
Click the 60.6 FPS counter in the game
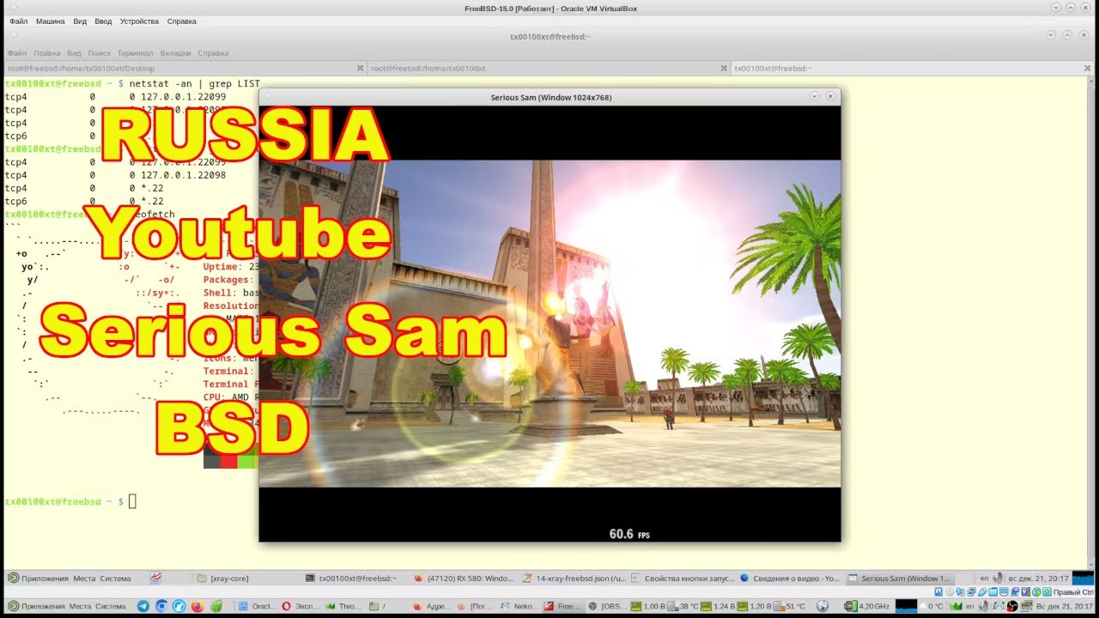pyautogui.click(x=629, y=534)
